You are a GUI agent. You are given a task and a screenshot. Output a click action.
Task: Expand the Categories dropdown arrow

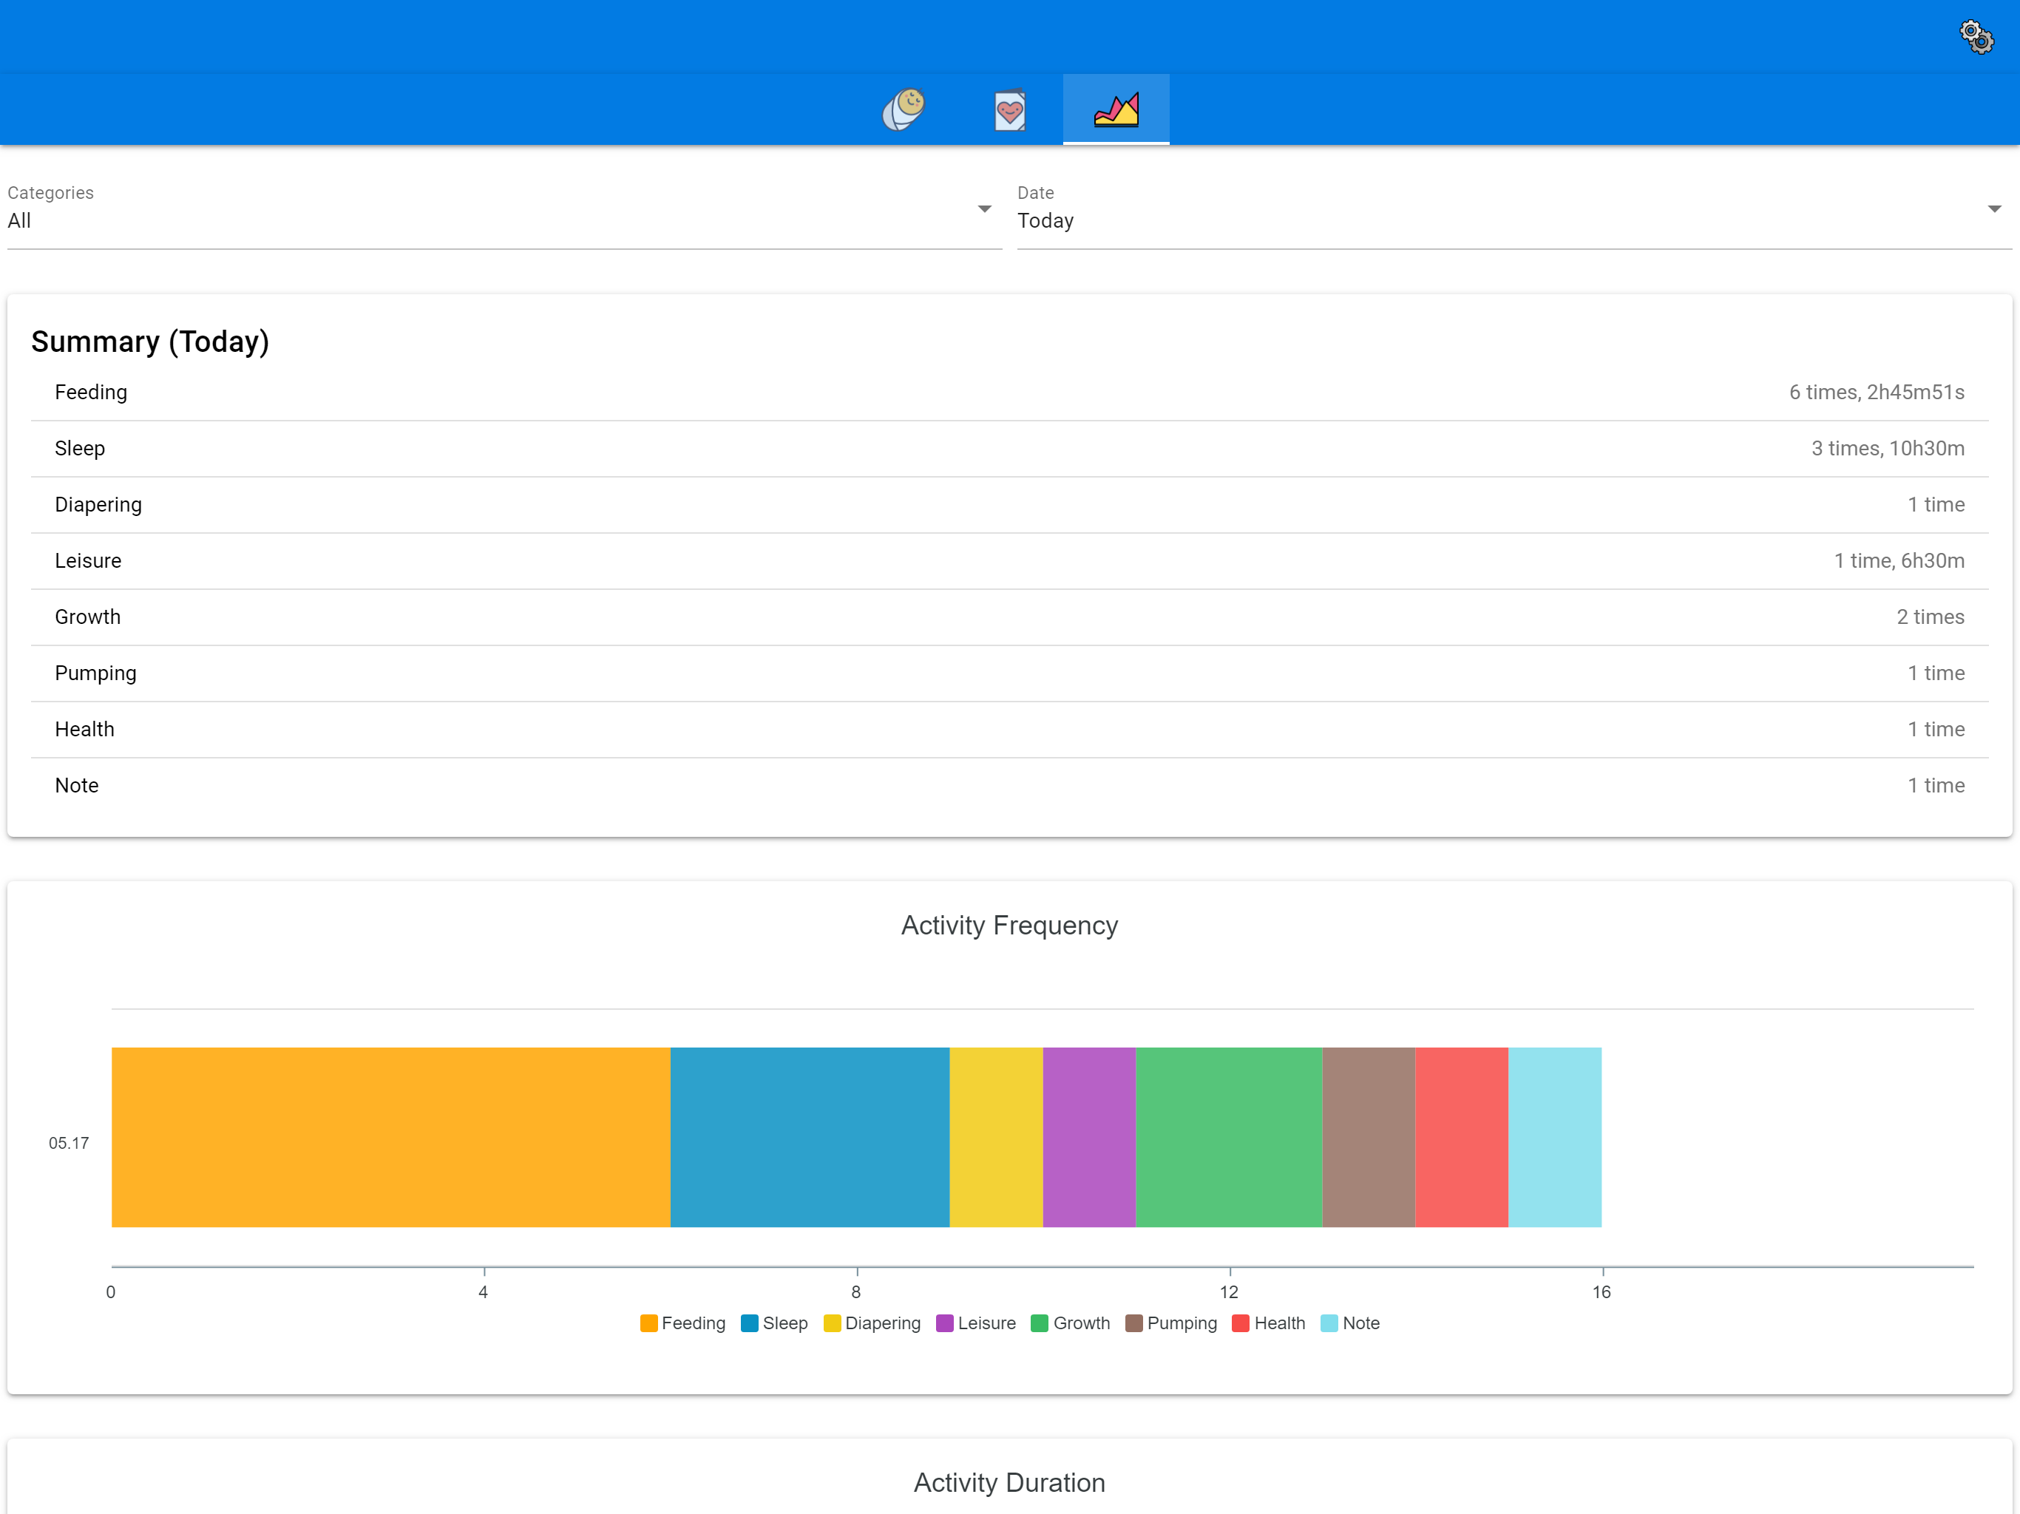coord(984,209)
